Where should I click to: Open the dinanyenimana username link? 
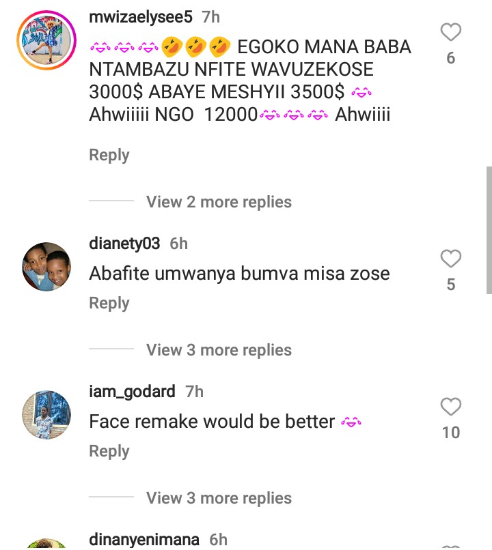(144, 540)
